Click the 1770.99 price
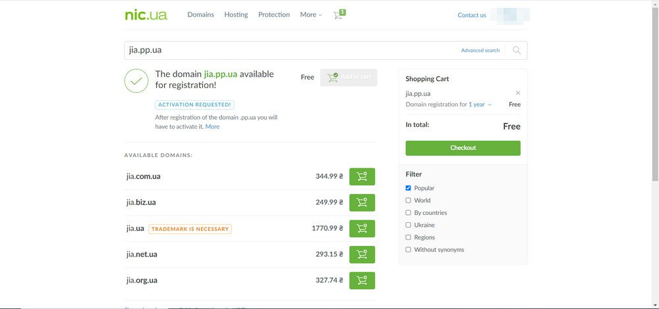 (328, 229)
